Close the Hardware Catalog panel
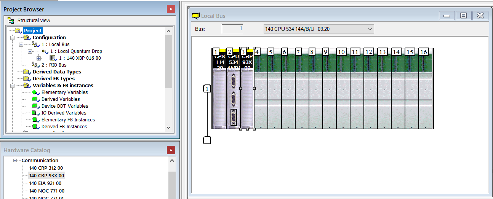Image resolution: width=493 pixels, height=199 pixels. point(171,150)
